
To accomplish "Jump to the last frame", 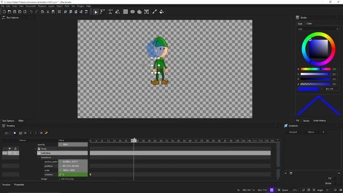I will tap(41, 133).
